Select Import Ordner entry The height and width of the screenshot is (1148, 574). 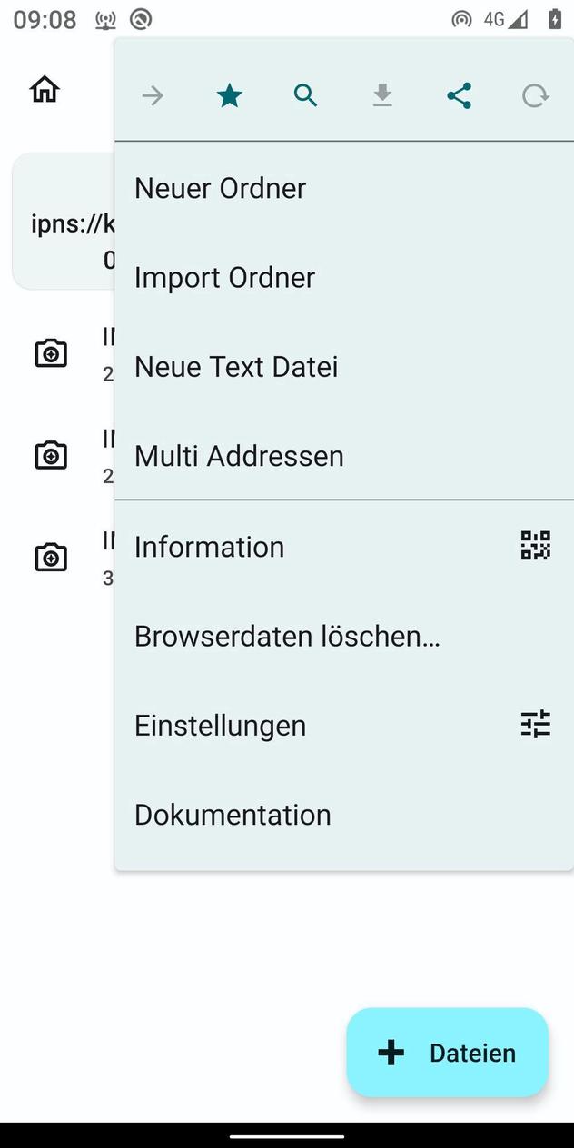pyautogui.click(x=224, y=277)
